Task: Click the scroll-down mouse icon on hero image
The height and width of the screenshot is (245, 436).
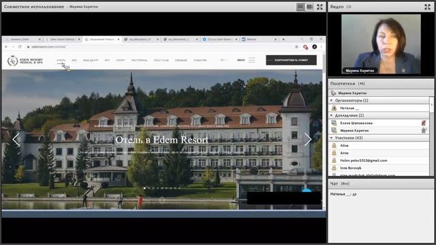Action: tap(162, 199)
